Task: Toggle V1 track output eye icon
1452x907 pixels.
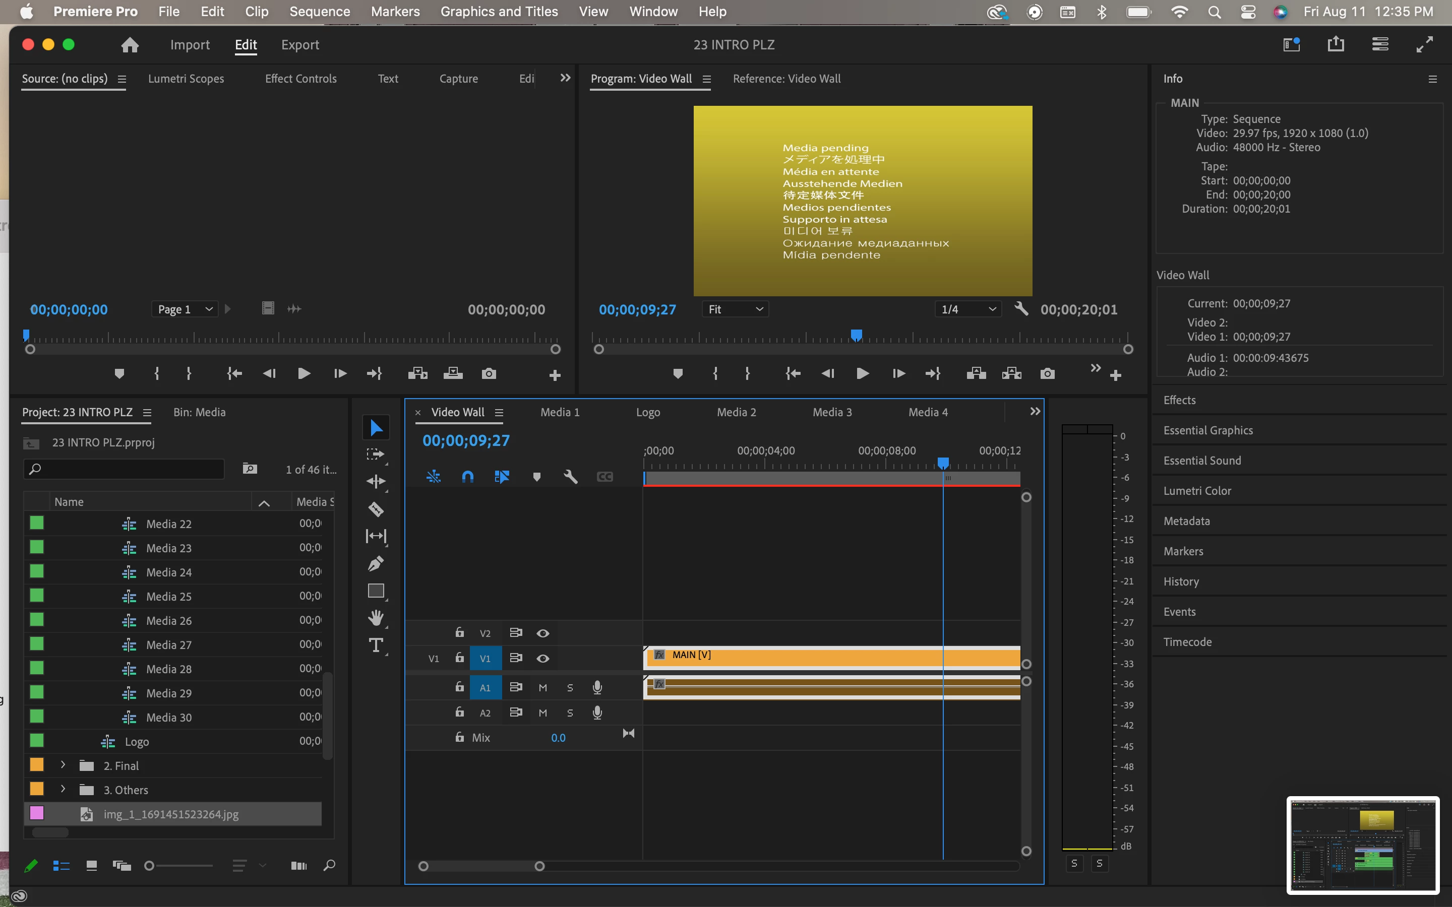Action: pos(542,658)
